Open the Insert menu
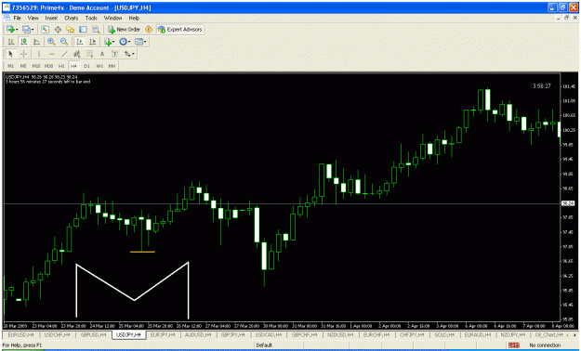Image resolution: width=581 pixels, height=351 pixels. point(51,18)
